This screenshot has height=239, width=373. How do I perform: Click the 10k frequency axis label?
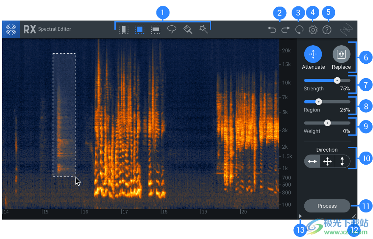[x=287, y=83]
